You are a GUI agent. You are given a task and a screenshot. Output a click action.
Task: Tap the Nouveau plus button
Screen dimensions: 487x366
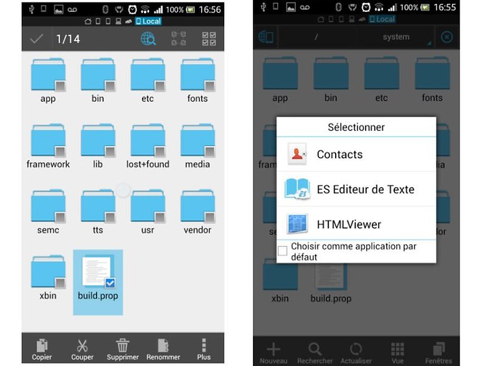coord(273,353)
